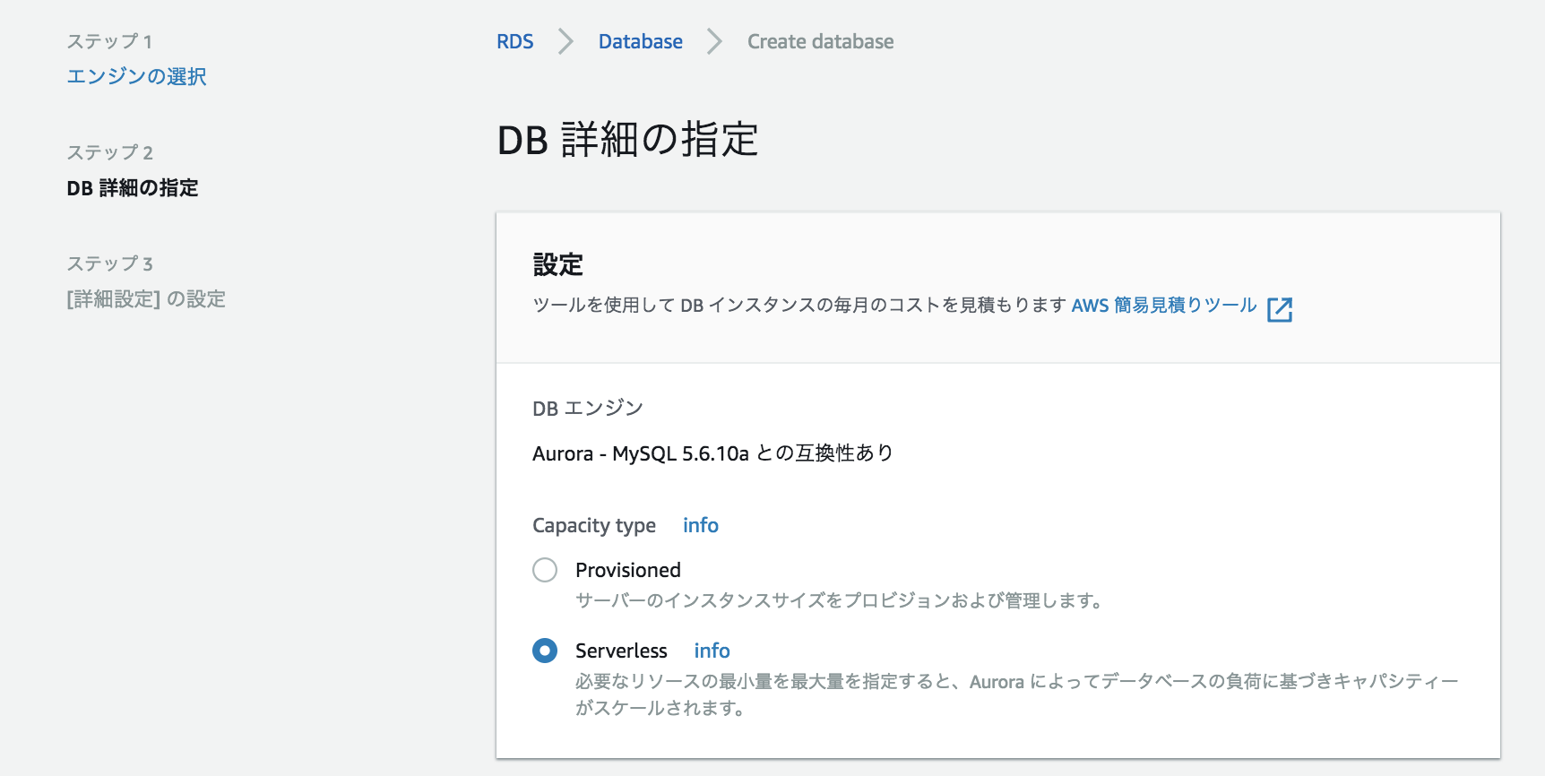Click the DB 詳細の指定 page heading
Screen dimensions: 1545x776
coord(628,140)
